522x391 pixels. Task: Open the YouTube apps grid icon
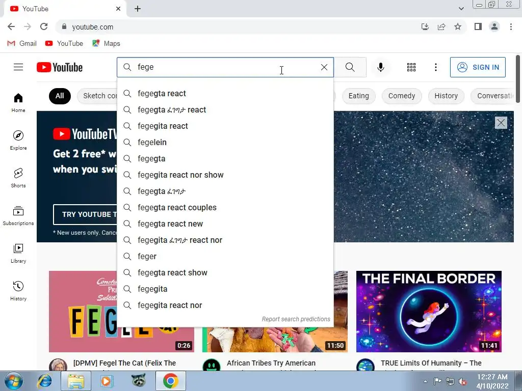click(x=411, y=67)
